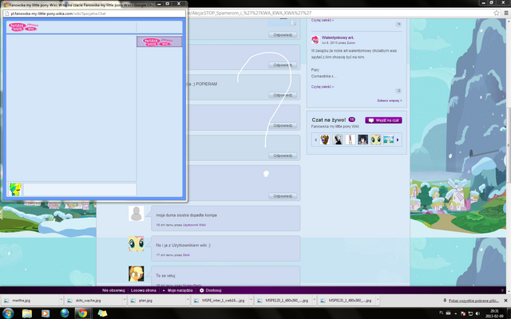Click the volume speaker icon in the tray
This screenshot has width=511, height=319.
(477, 313)
